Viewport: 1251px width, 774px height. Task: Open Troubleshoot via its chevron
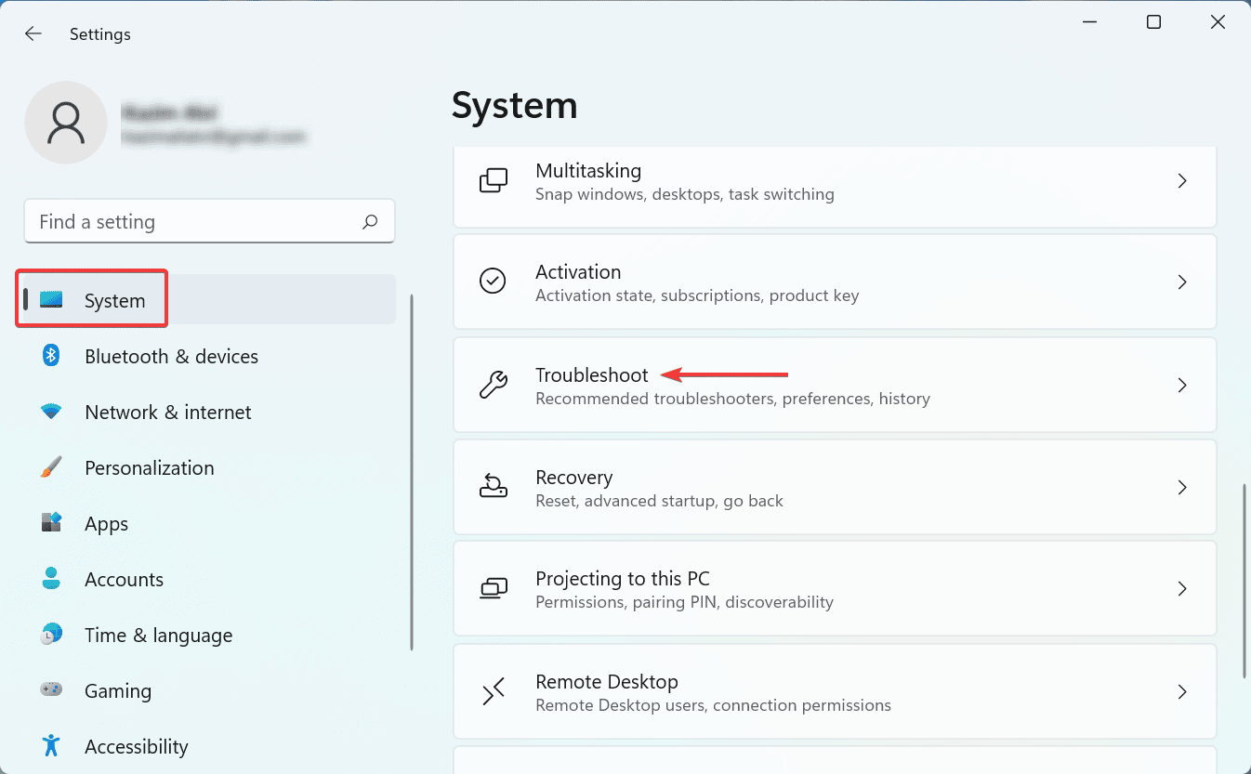coord(1182,385)
